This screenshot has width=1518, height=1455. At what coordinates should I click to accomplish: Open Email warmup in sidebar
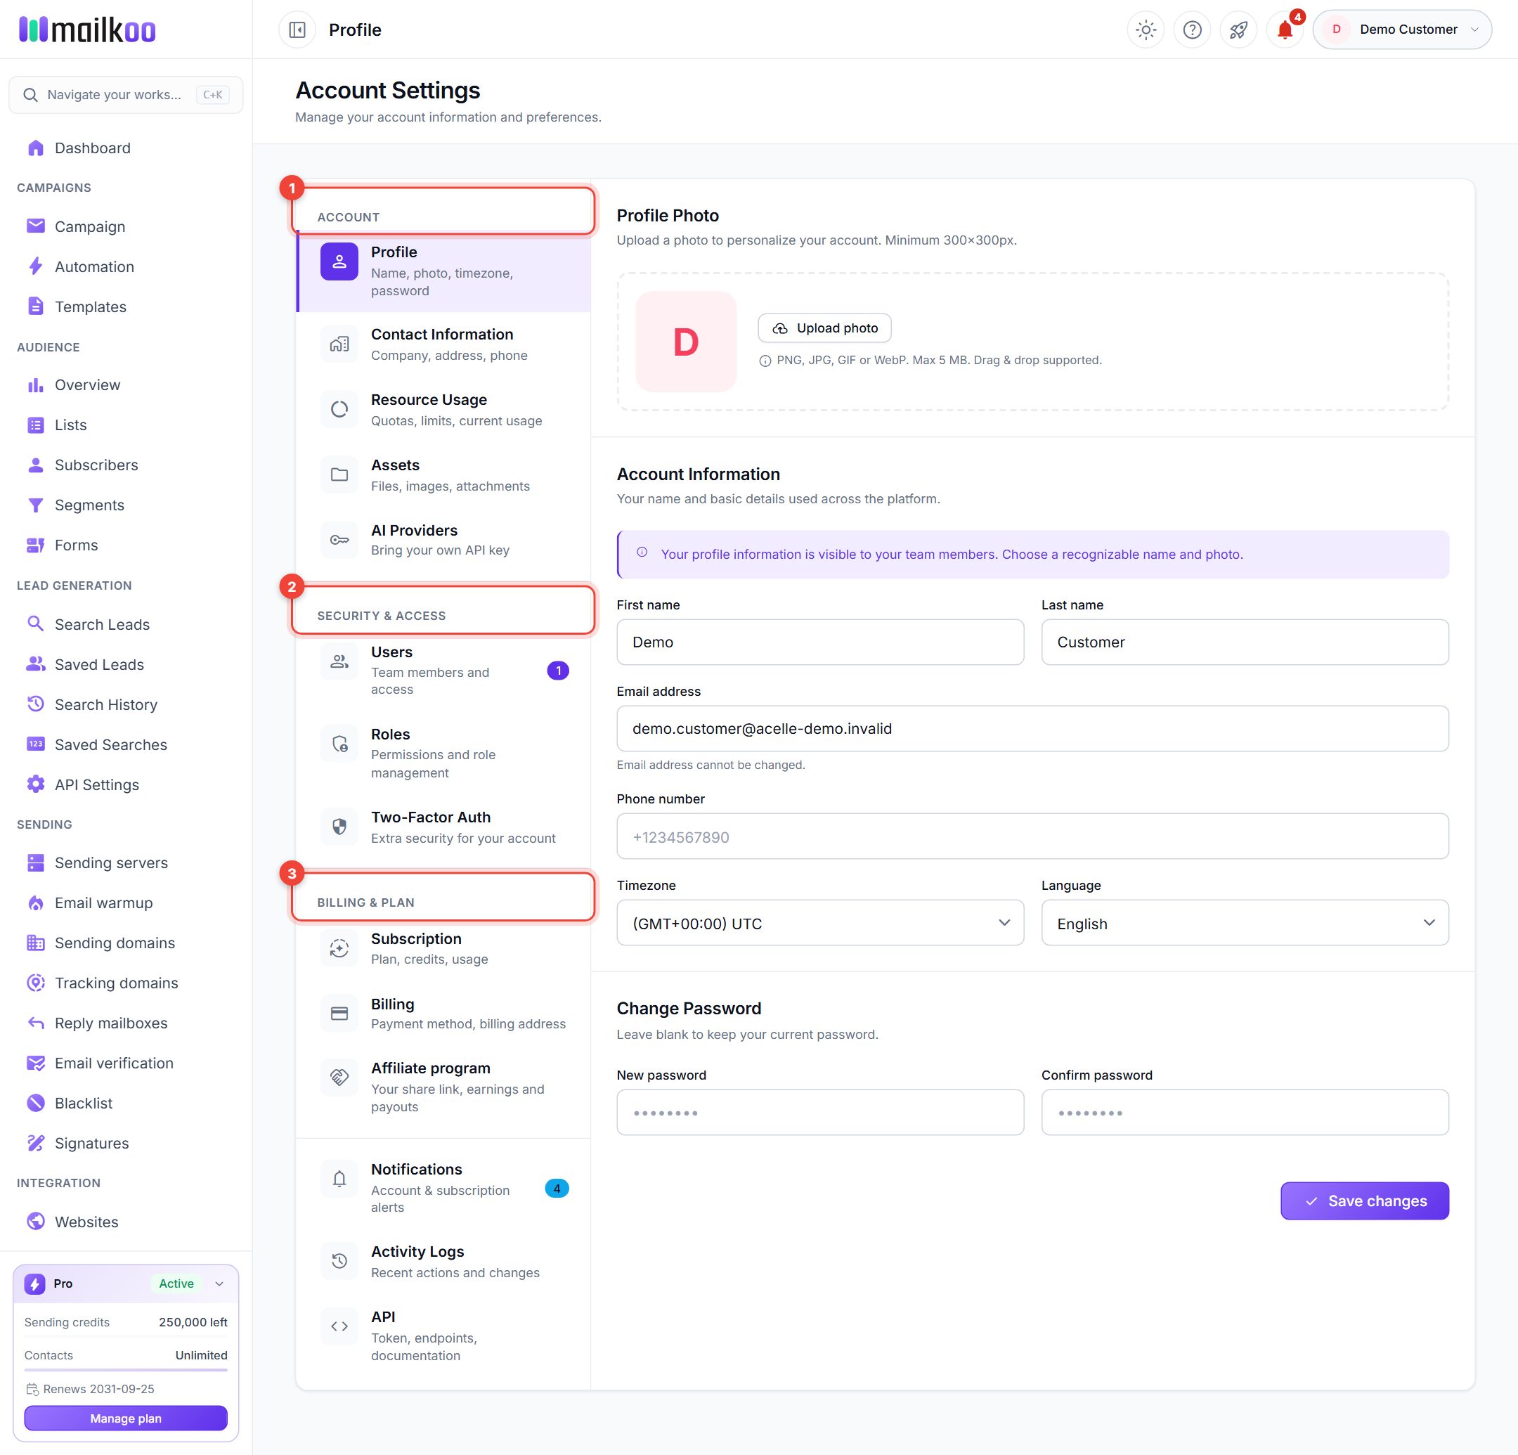(103, 903)
